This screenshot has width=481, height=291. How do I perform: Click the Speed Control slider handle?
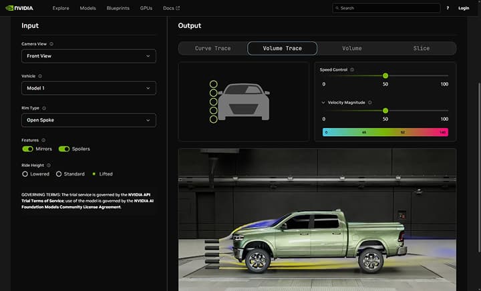[385, 76]
